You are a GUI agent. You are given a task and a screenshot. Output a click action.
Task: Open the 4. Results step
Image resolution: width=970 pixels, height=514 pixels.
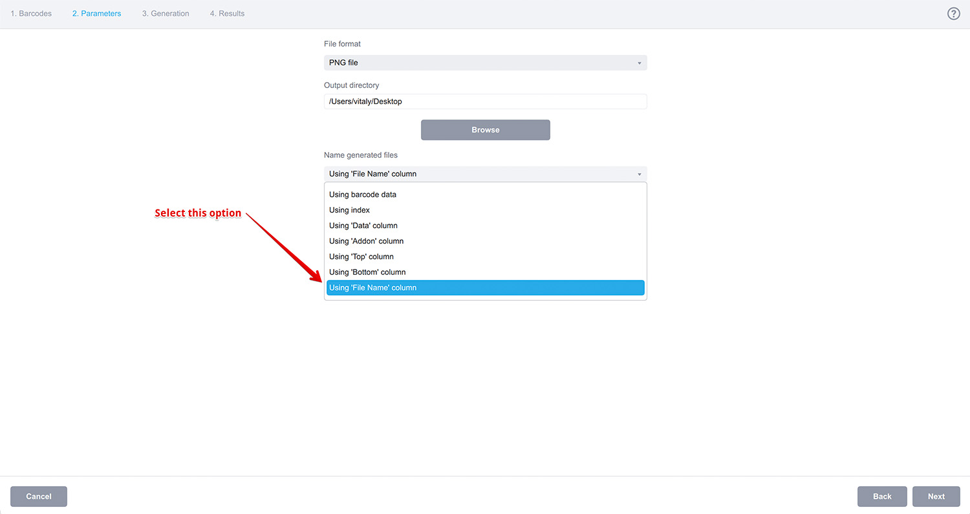click(227, 14)
